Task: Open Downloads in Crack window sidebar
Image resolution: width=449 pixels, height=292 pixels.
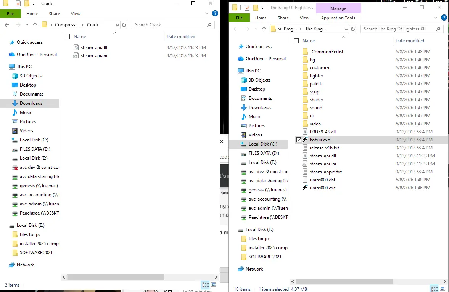Action: click(31, 103)
